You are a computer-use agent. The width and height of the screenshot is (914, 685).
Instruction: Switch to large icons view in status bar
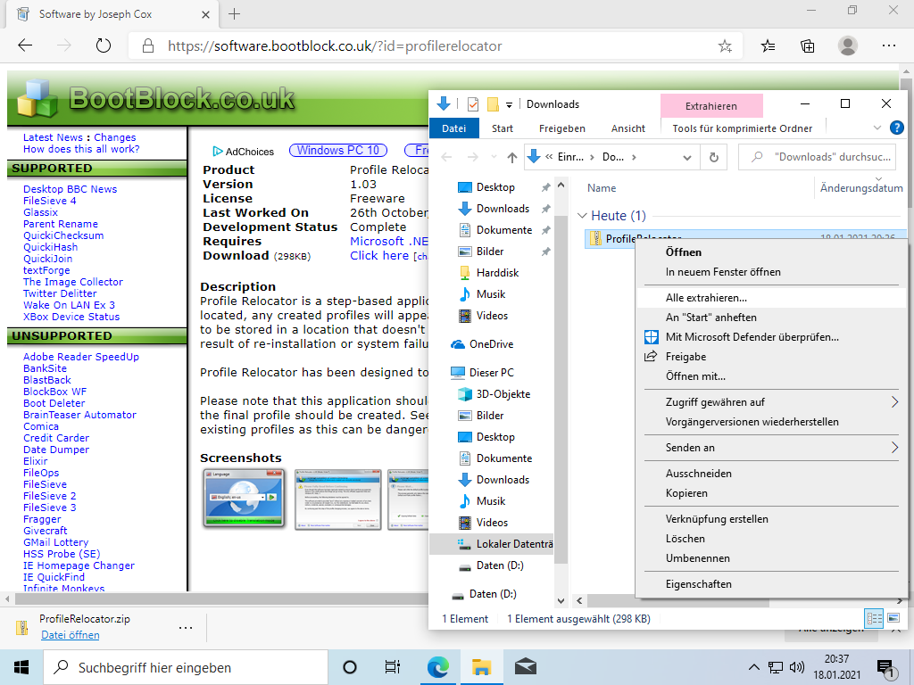pos(893,618)
